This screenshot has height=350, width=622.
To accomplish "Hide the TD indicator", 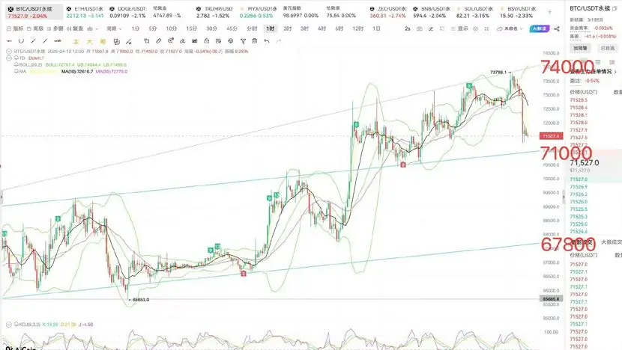I will tap(16, 58).
